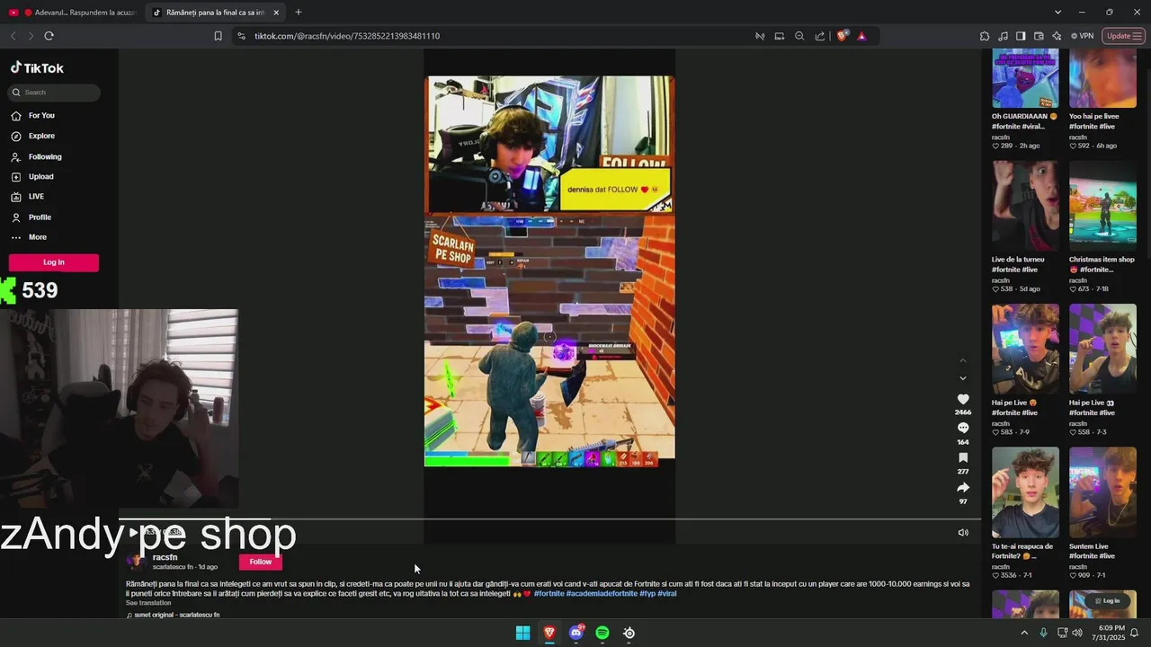The image size is (1151, 647).
Task: Go to next video with down chevron
Action: point(963,378)
